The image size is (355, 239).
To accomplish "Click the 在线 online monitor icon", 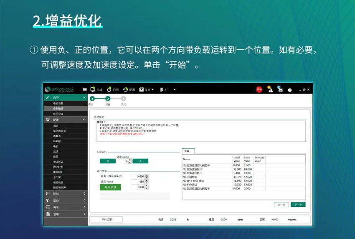I will (93, 89).
